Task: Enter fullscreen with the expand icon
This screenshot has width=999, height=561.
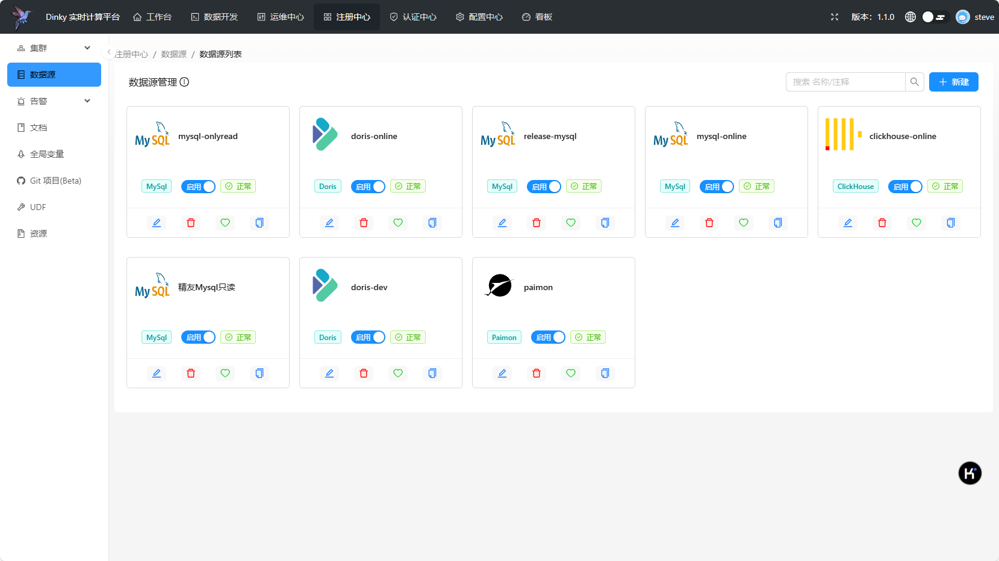Action: tap(835, 17)
